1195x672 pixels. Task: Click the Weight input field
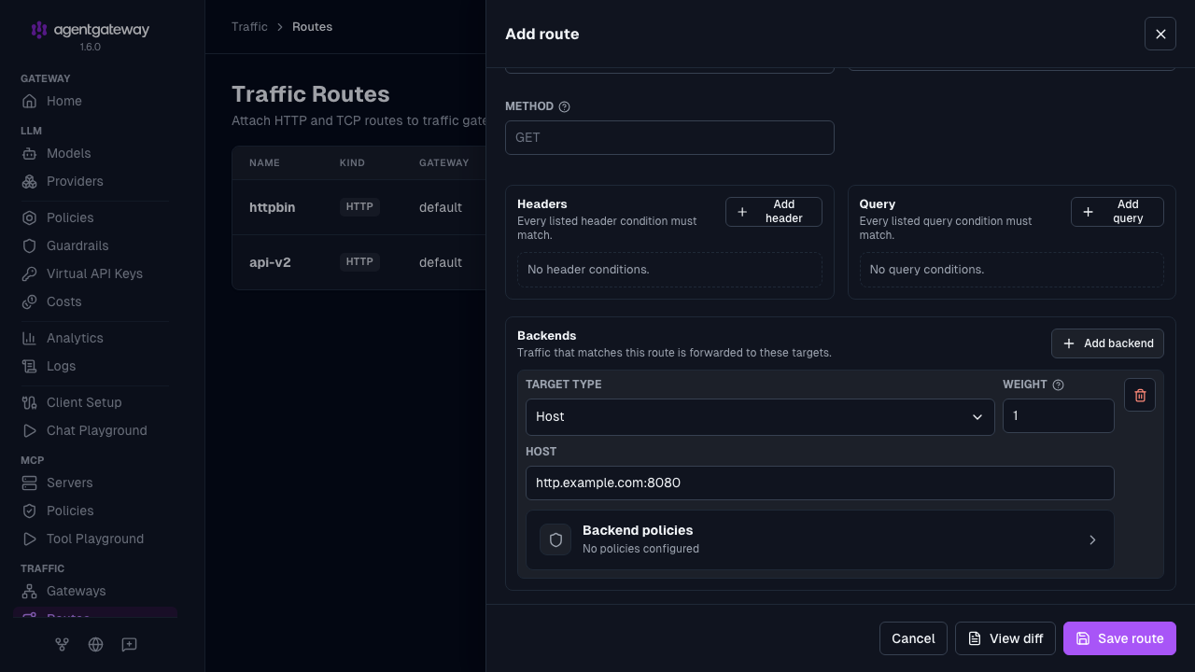point(1059,416)
